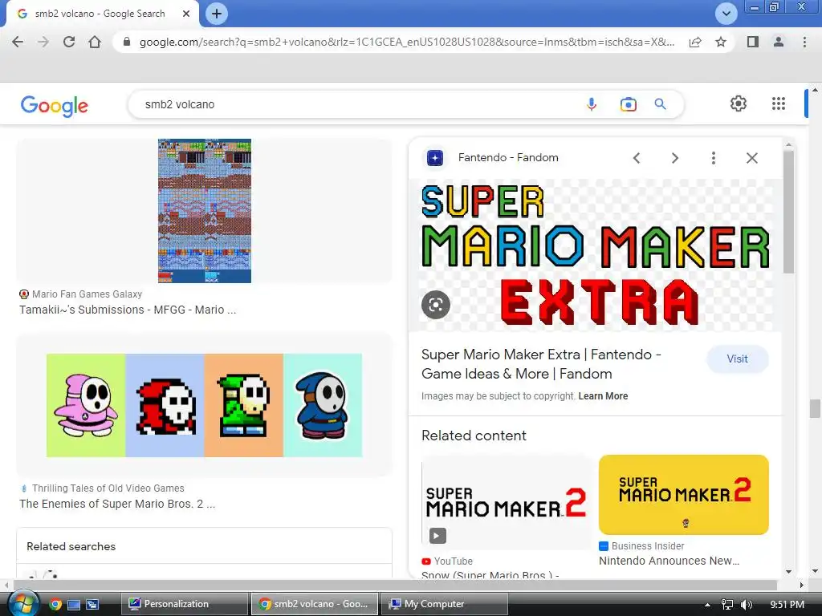Bookmark this page with the star
Image resolution: width=822 pixels, height=616 pixels.
pos(721,42)
